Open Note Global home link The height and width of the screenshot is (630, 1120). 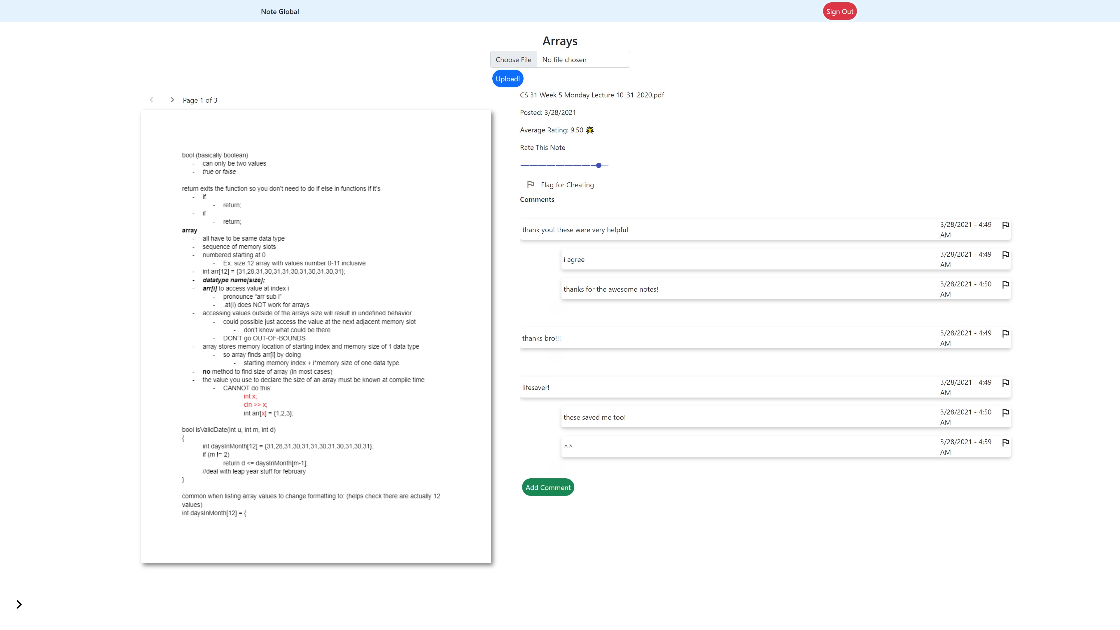(280, 12)
